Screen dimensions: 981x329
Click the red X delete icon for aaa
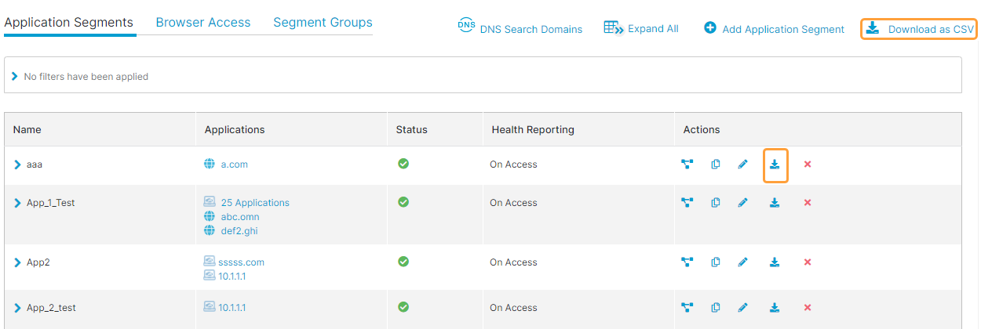click(x=808, y=164)
